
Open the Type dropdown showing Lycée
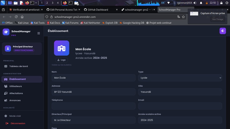pos(180,78)
